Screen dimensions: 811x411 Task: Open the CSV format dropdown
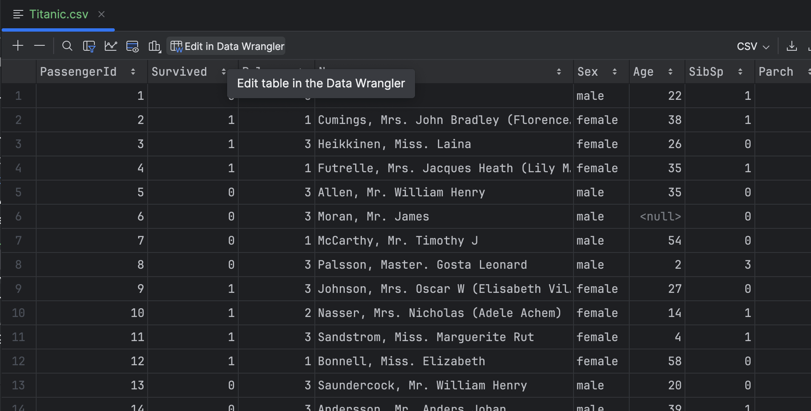click(x=753, y=46)
